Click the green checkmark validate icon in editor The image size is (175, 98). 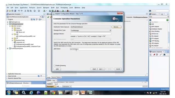(48, 17)
